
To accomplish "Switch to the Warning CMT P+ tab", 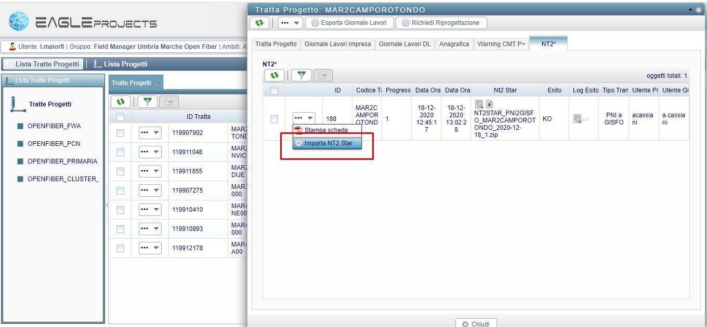I will pos(502,44).
